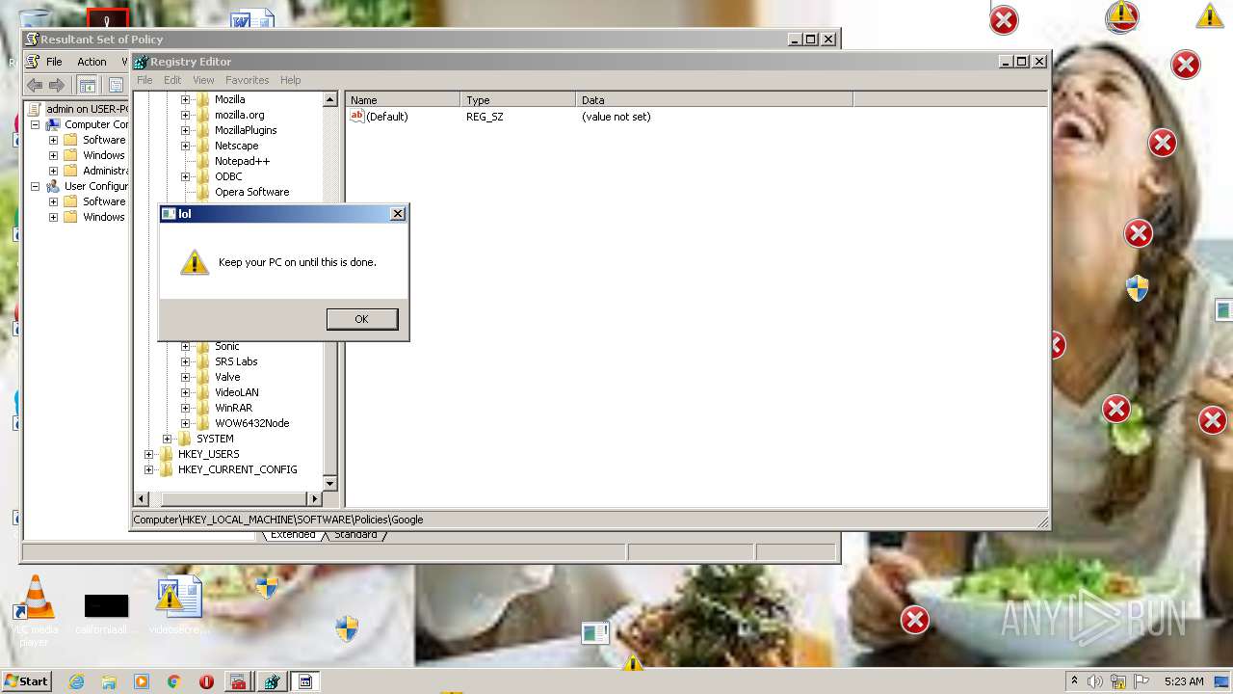Select the VideoLAN registry key

[x=236, y=392]
